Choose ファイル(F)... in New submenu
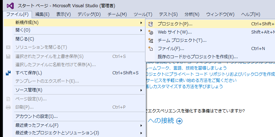 pyautogui.click(x=210, y=48)
